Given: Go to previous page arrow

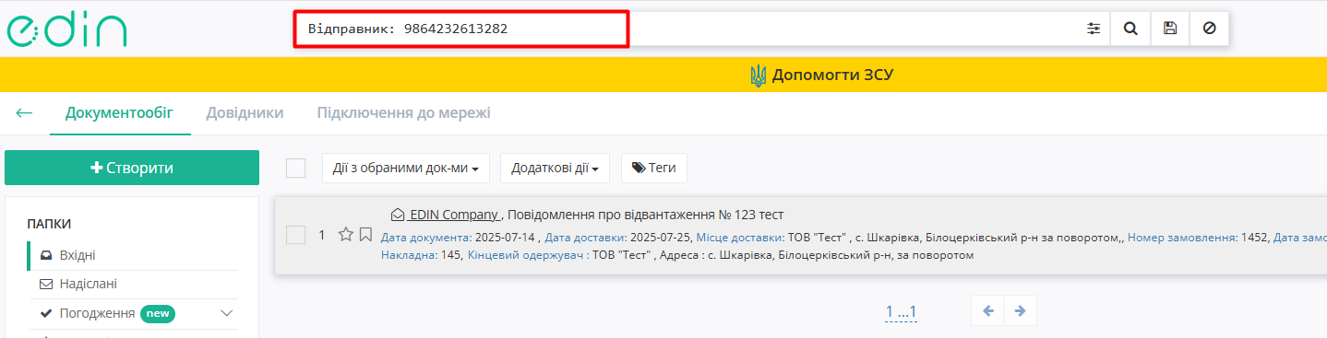Looking at the screenshot, I should 987,311.
